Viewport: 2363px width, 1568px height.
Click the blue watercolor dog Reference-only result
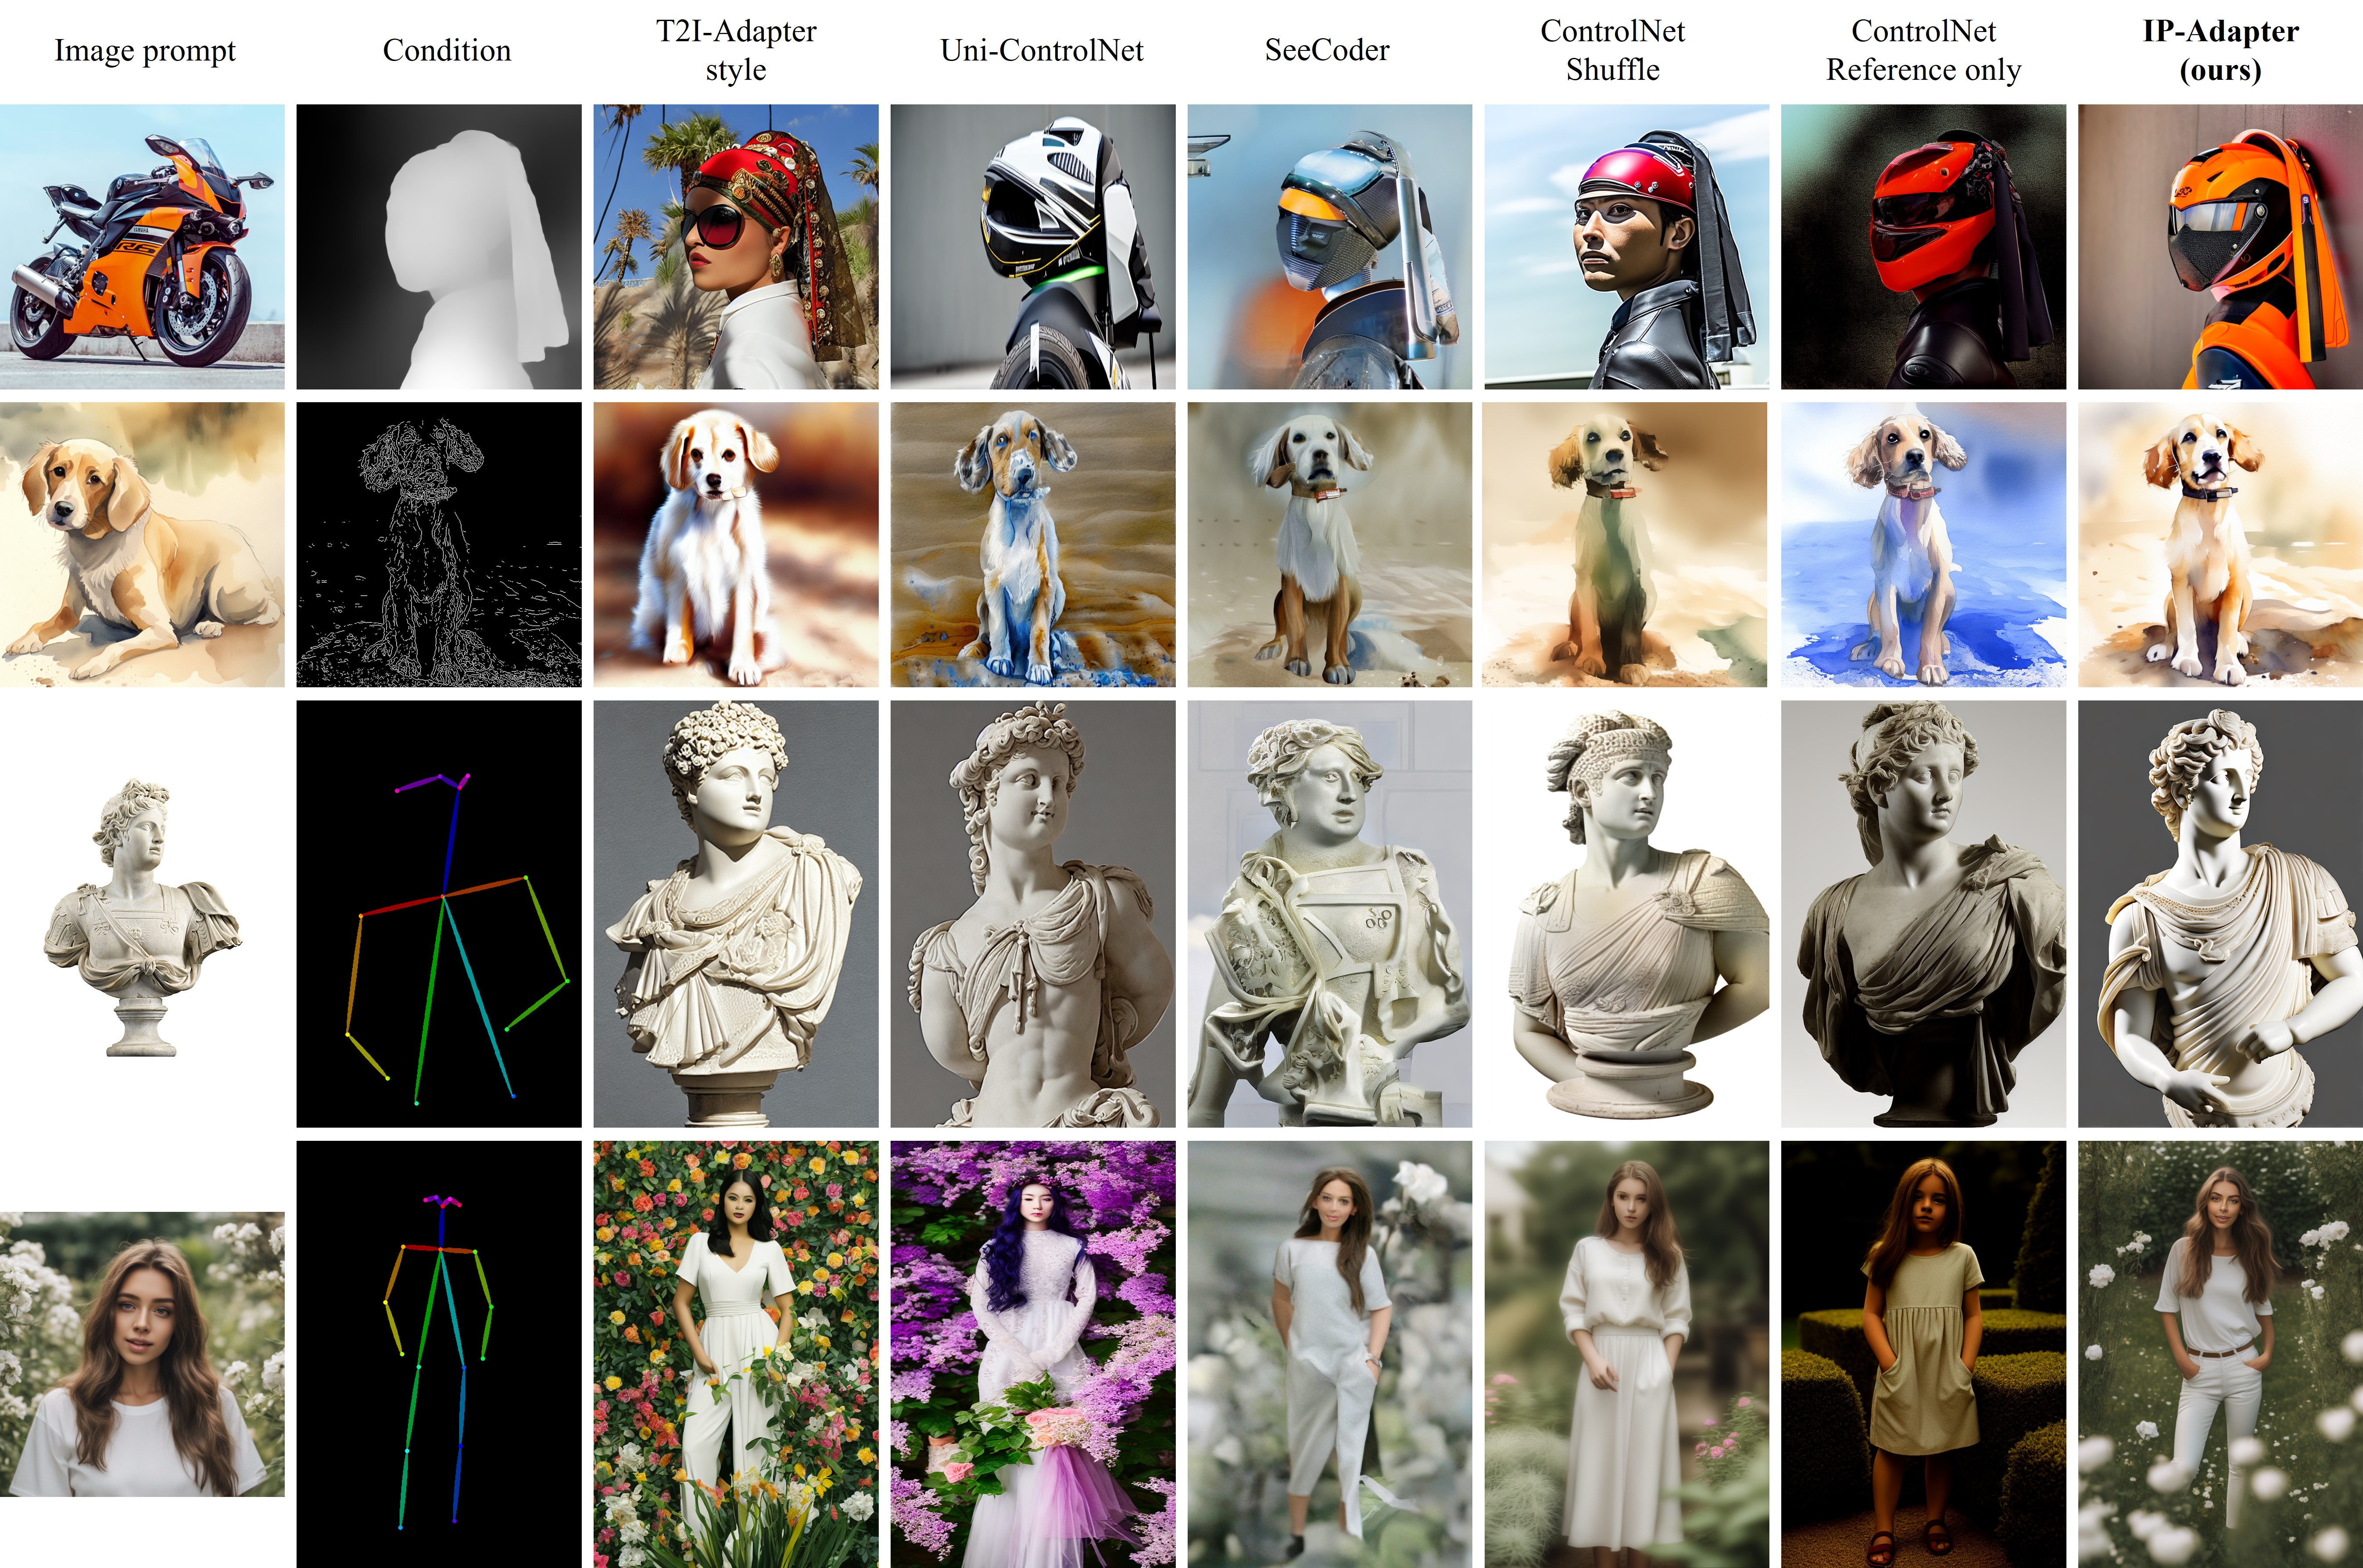coord(1923,544)
